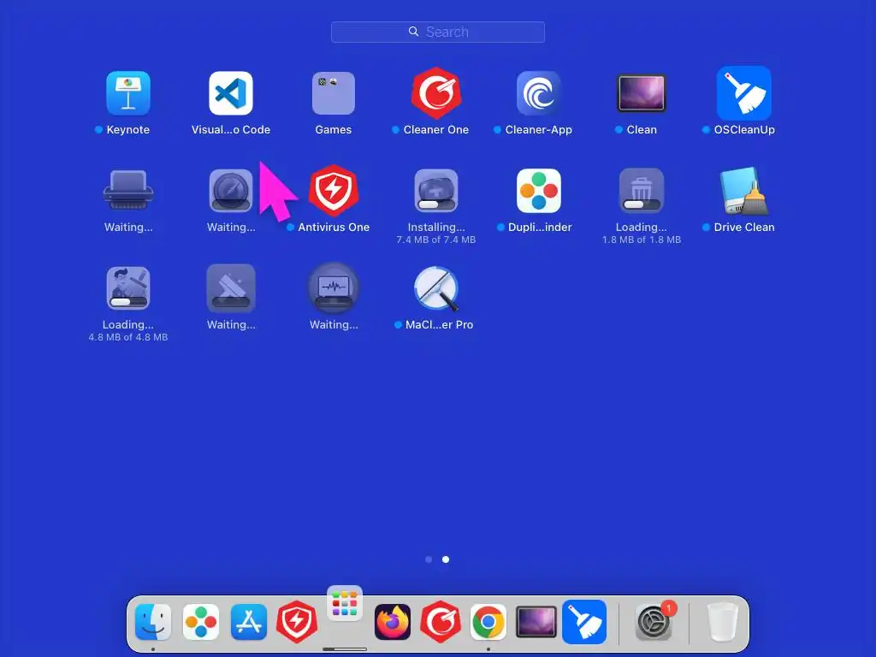Click the loading trash can app icon

coord(642,191)
